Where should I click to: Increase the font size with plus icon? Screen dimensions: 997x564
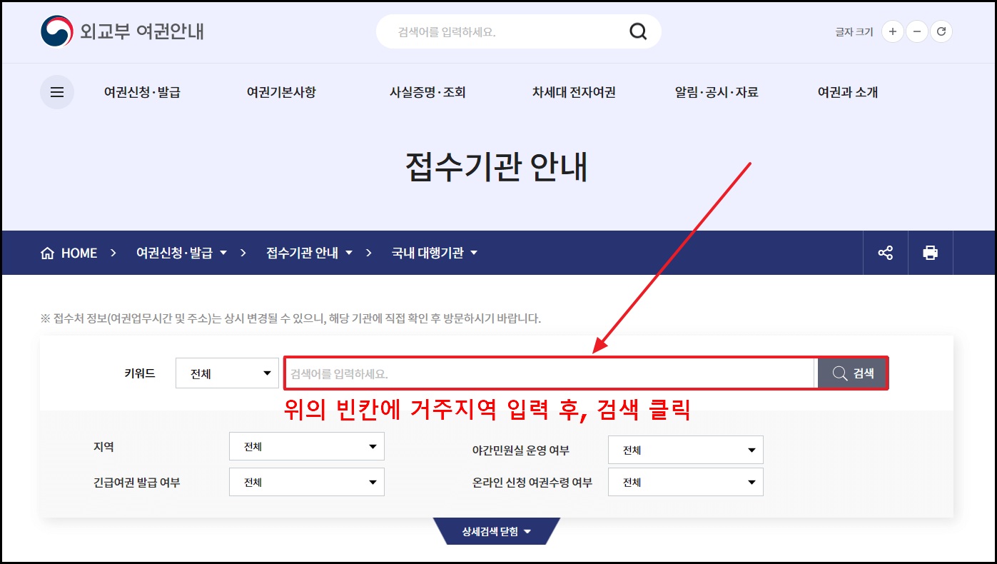coord(892,31)
